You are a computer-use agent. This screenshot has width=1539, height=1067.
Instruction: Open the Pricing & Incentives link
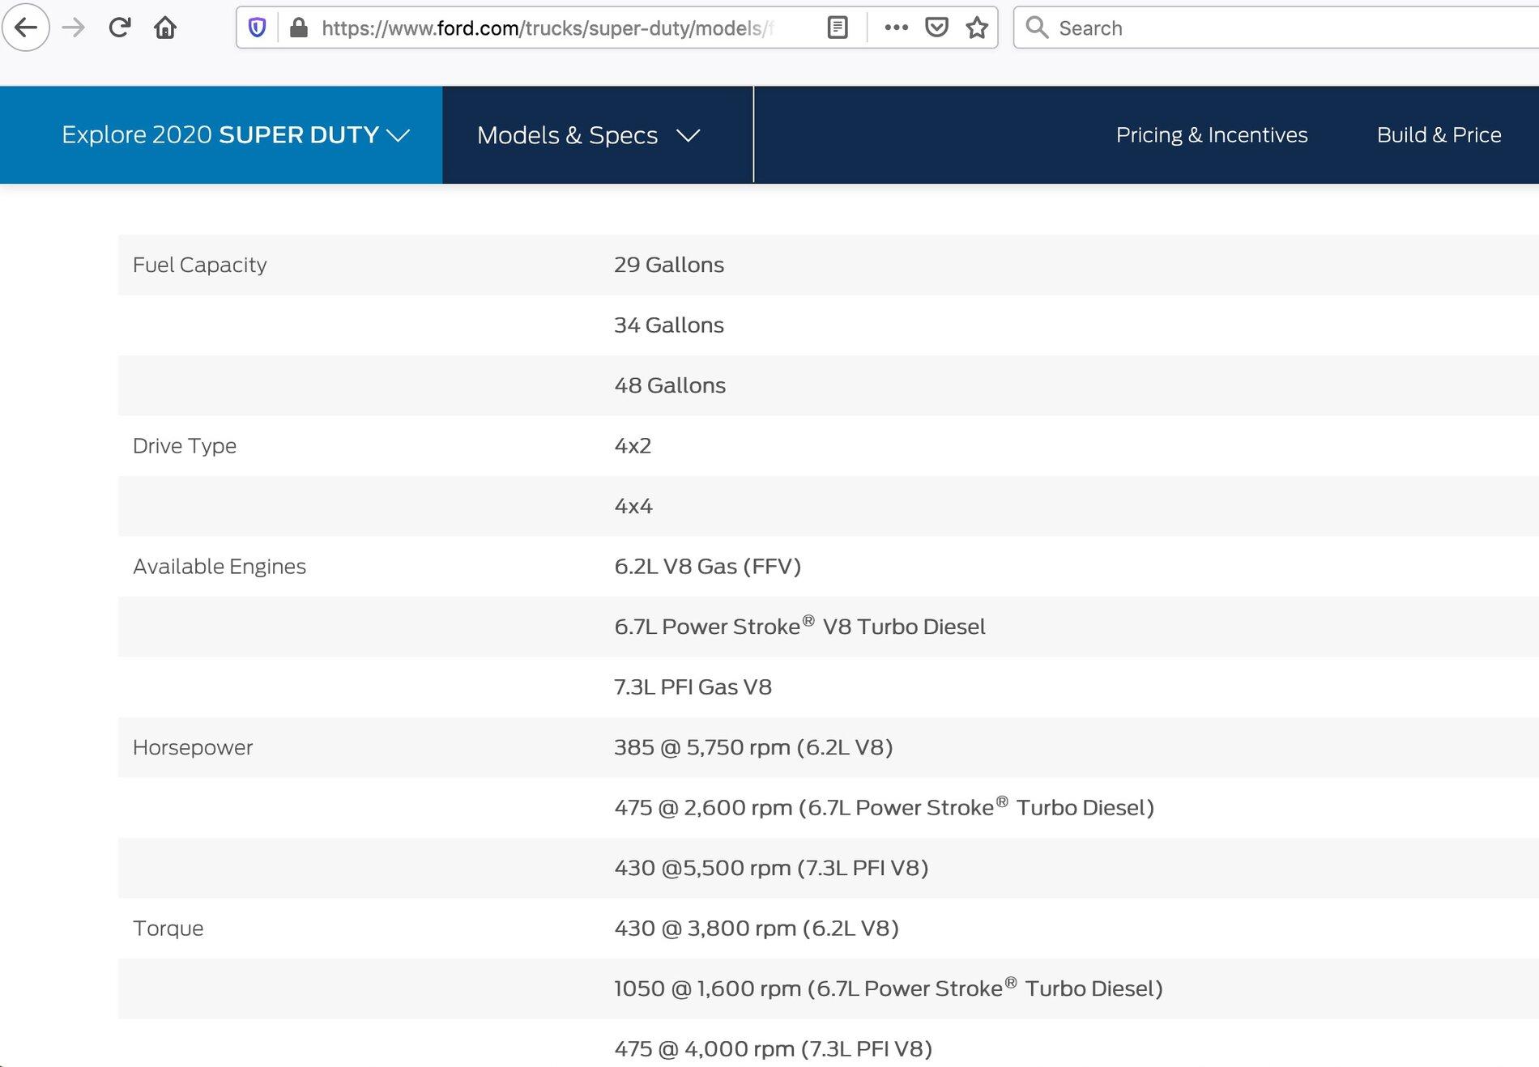point(1212,134)
